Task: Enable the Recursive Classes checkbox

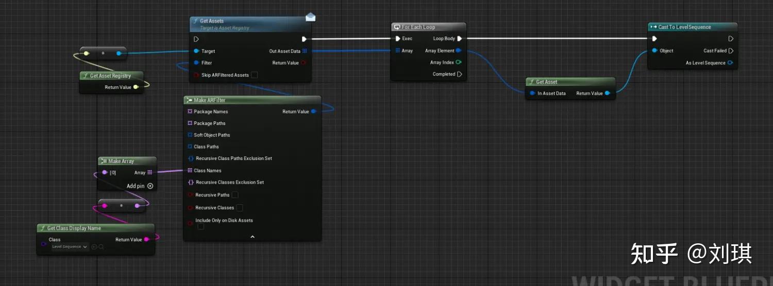Action: [x=239, y=208]
